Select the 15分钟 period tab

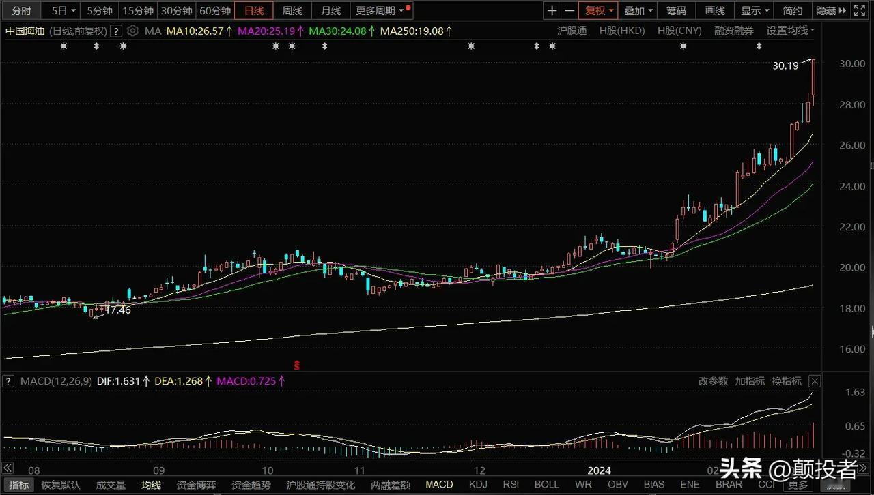(138, 10)
